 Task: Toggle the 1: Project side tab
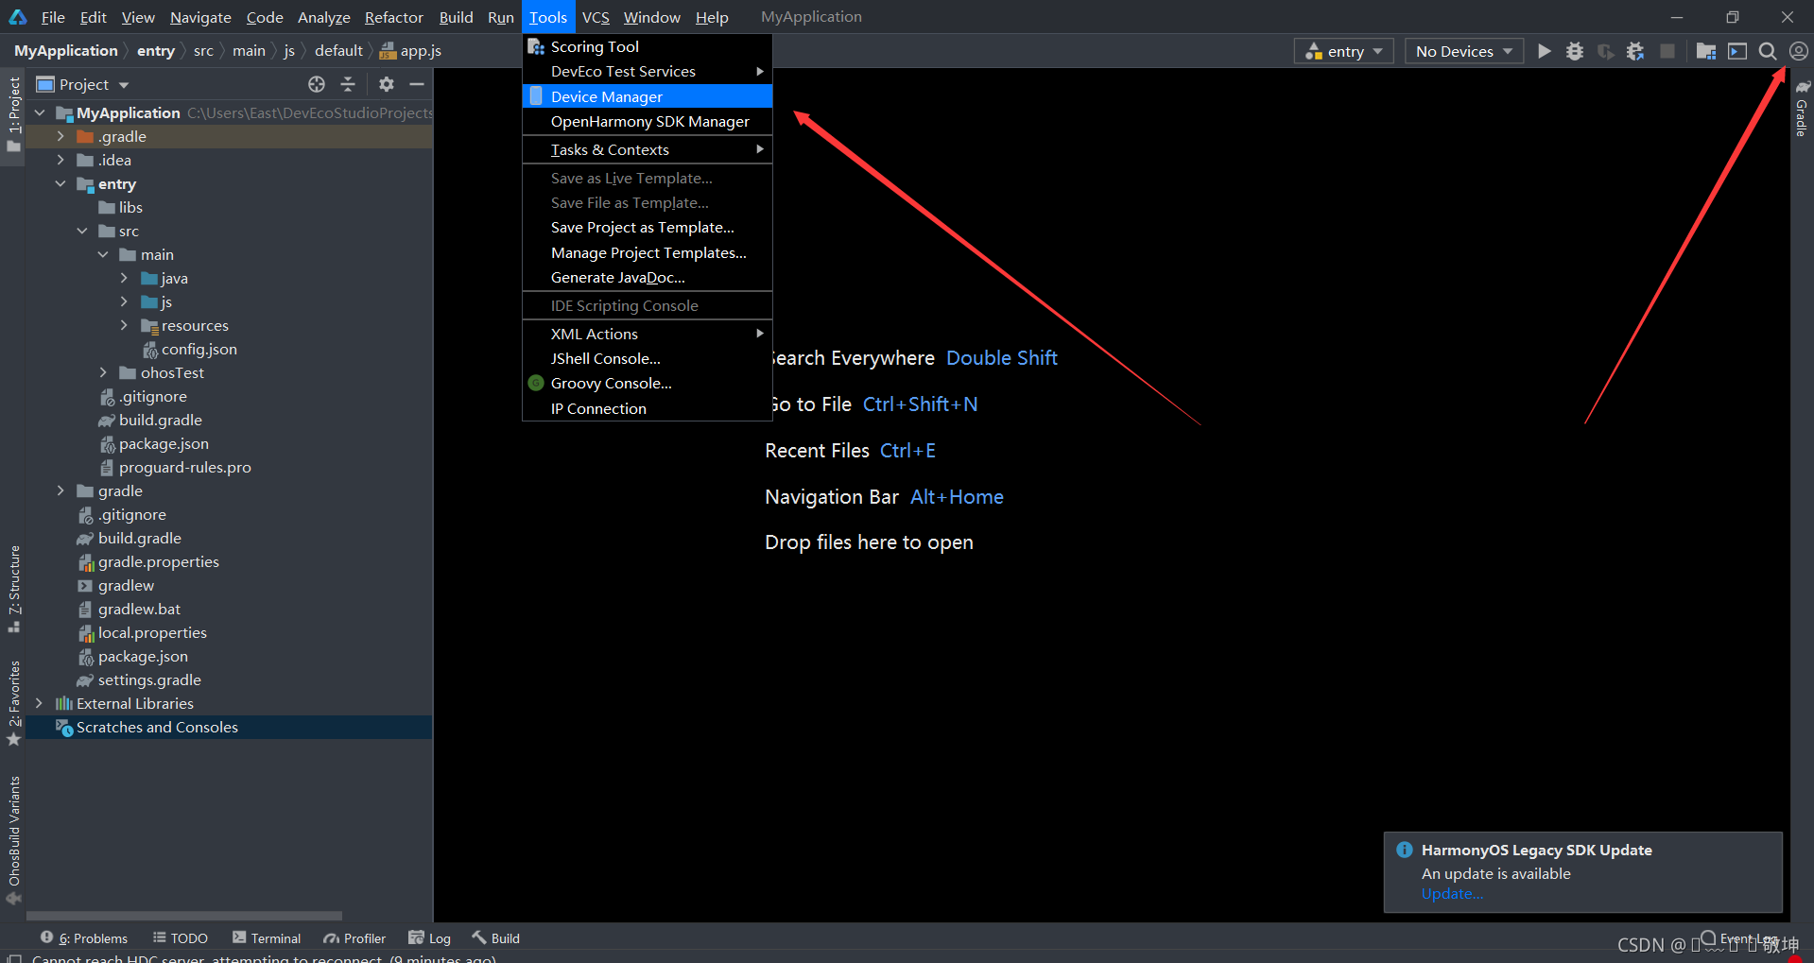click(x=13, y=115)
